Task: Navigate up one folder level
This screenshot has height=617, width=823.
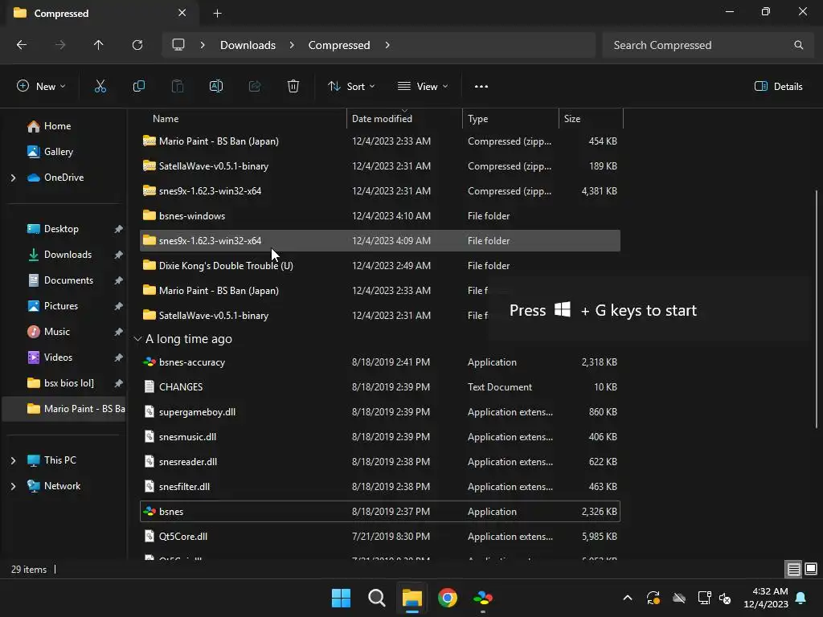Action: pyautogui.click(x=98, y=45)
